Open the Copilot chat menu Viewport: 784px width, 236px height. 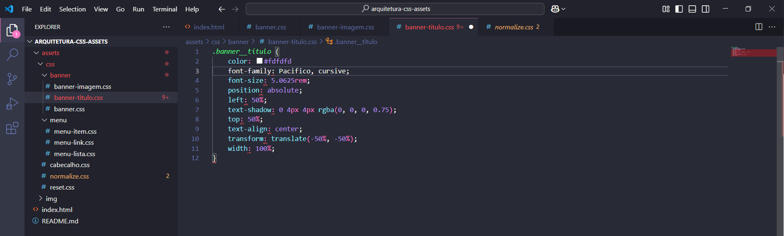pos(558,9)
